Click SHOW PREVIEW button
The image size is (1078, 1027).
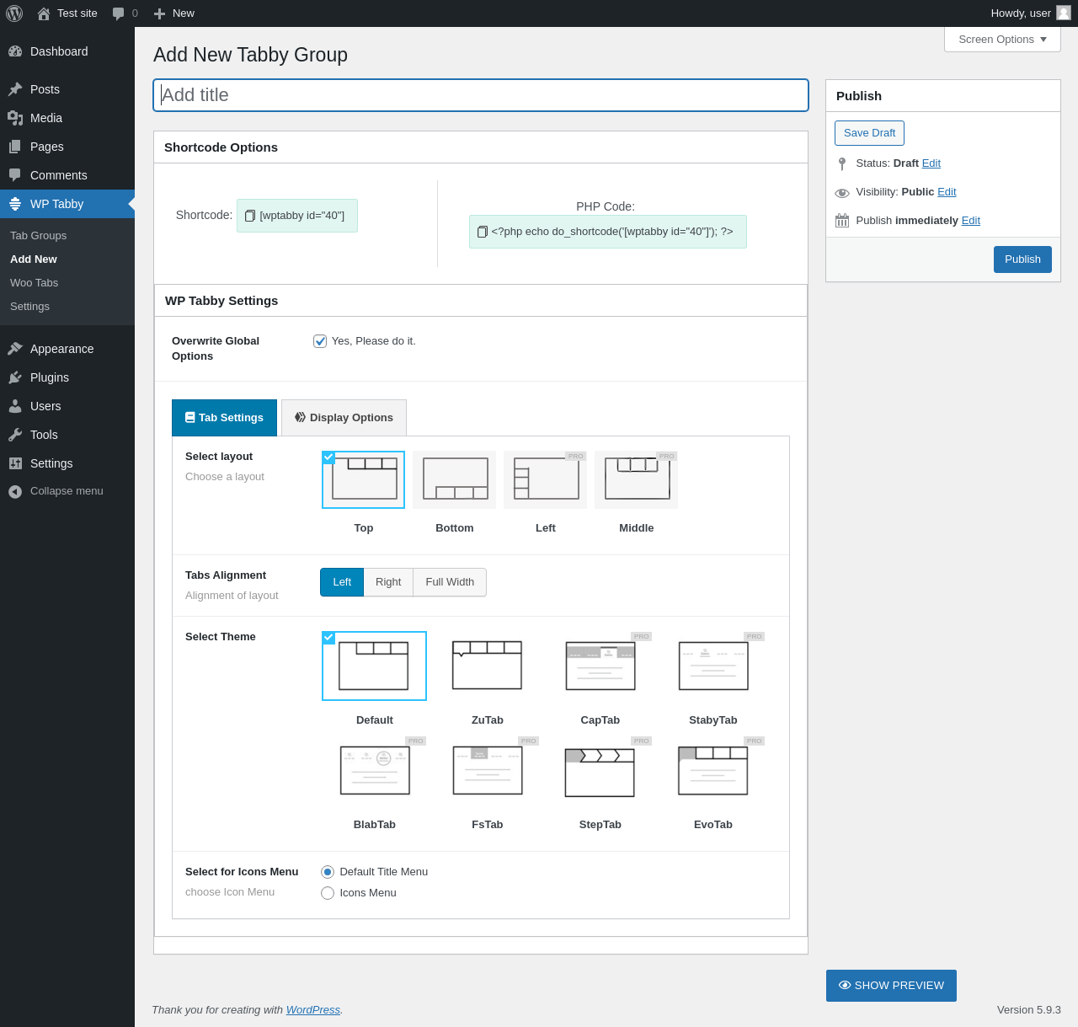pos(891,986)
